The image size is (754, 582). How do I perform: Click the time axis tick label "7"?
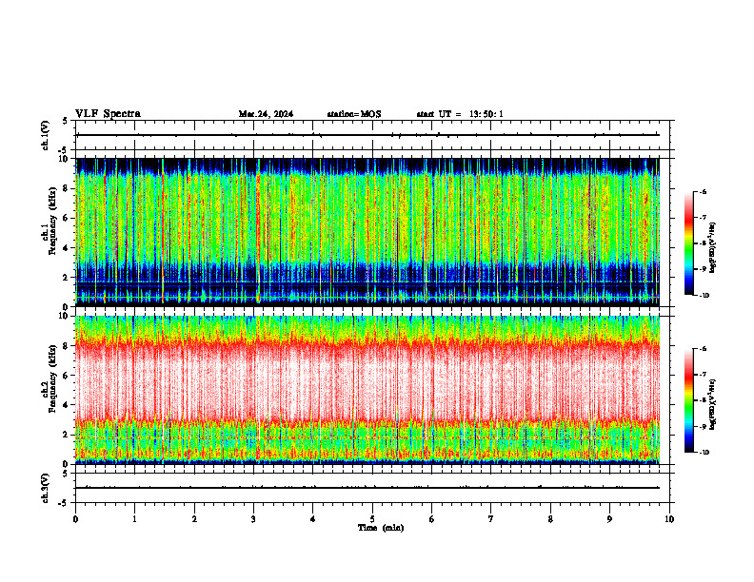[x=491, y=519]
